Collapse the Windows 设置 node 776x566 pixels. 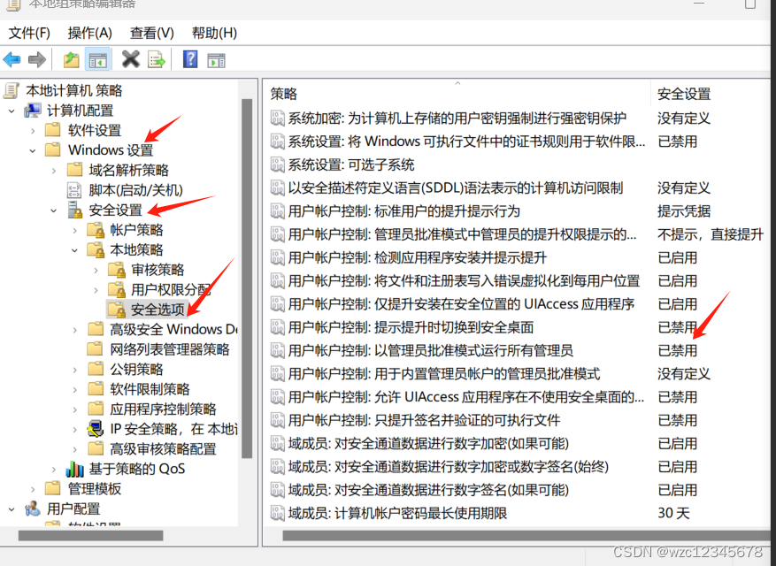click(x=33, y=150)
